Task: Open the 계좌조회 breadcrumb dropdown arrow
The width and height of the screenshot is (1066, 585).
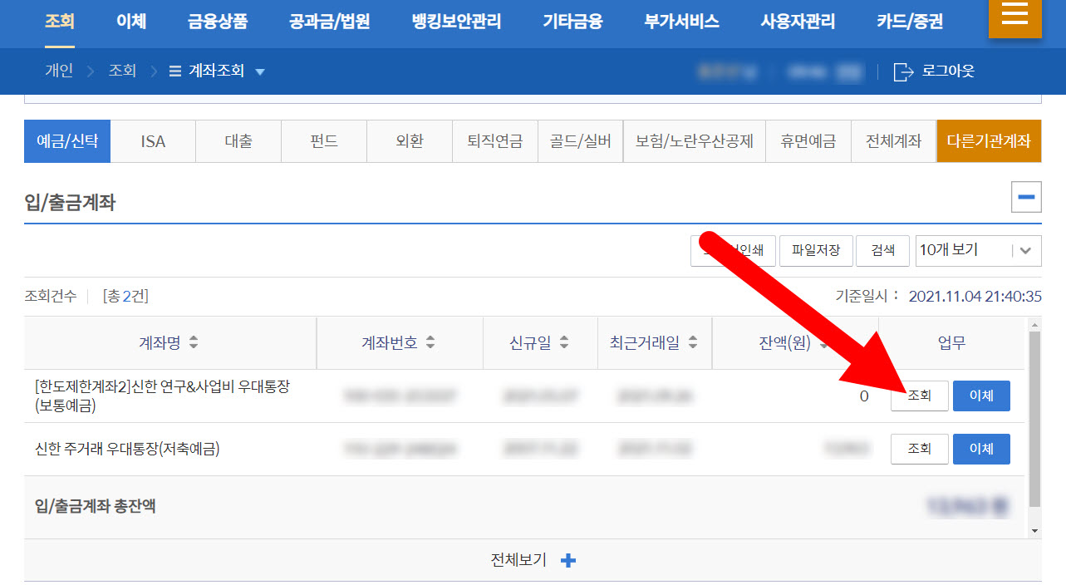Action: (260, 72)
